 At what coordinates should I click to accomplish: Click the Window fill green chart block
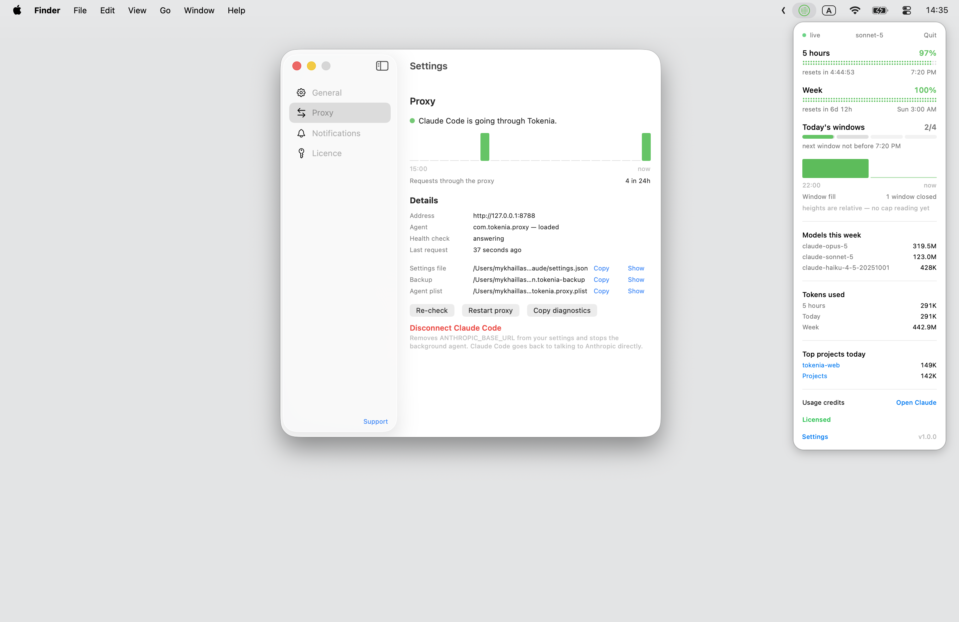click(x=835, y=168)
